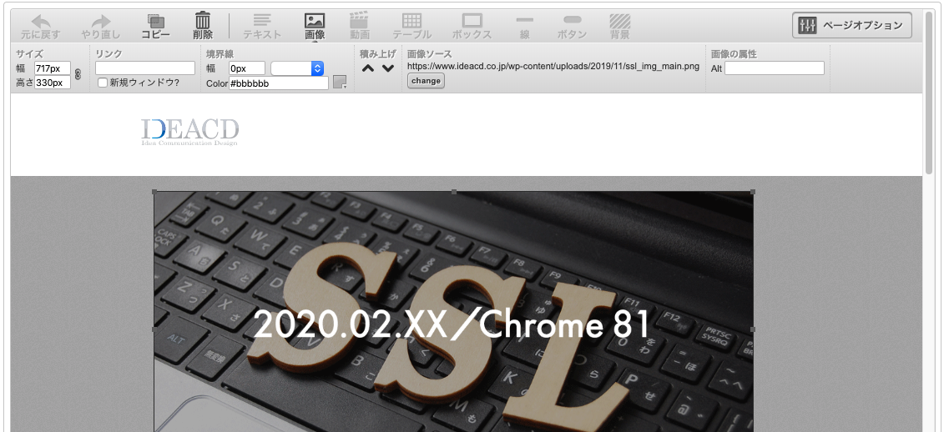Open Page Options (ページオプション)
This screenshot has width=944, height=432.
coord(852,25)
